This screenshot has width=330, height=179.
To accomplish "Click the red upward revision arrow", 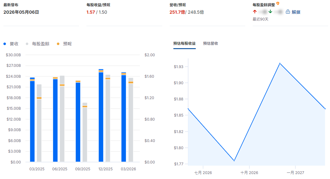I will [255, 11].
